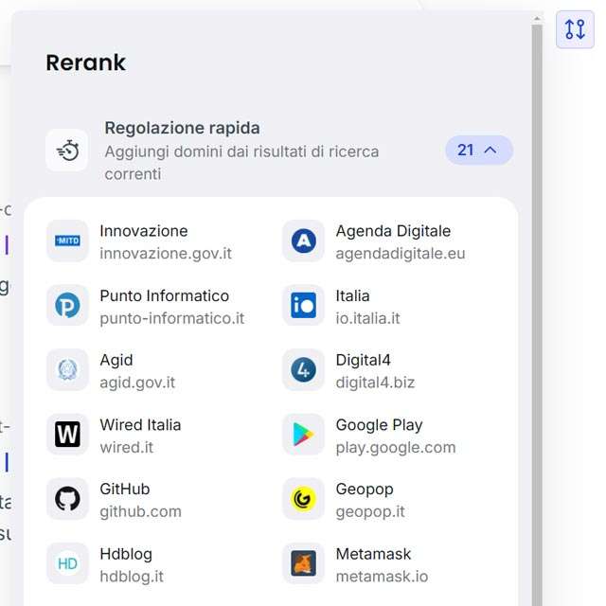Click the Google Play triangle icon
This screenshot has width=606, height=606.
tap(303, 435)
